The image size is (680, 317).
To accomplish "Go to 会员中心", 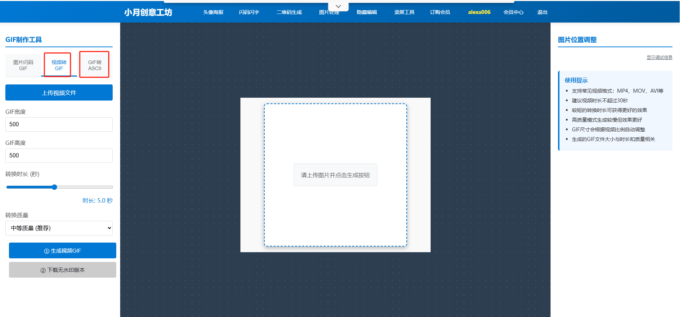I will point(513,12).
